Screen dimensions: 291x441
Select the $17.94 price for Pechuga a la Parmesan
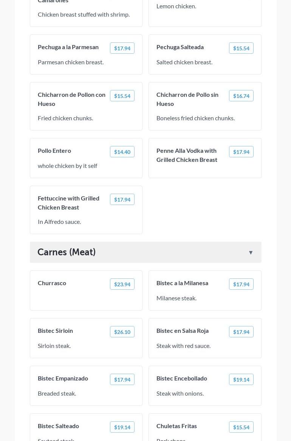pyautogui.click(x=122, y=48)
